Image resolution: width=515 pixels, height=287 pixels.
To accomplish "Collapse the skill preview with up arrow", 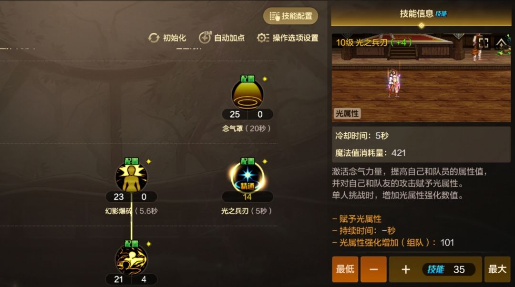I will tap(501, 43).
